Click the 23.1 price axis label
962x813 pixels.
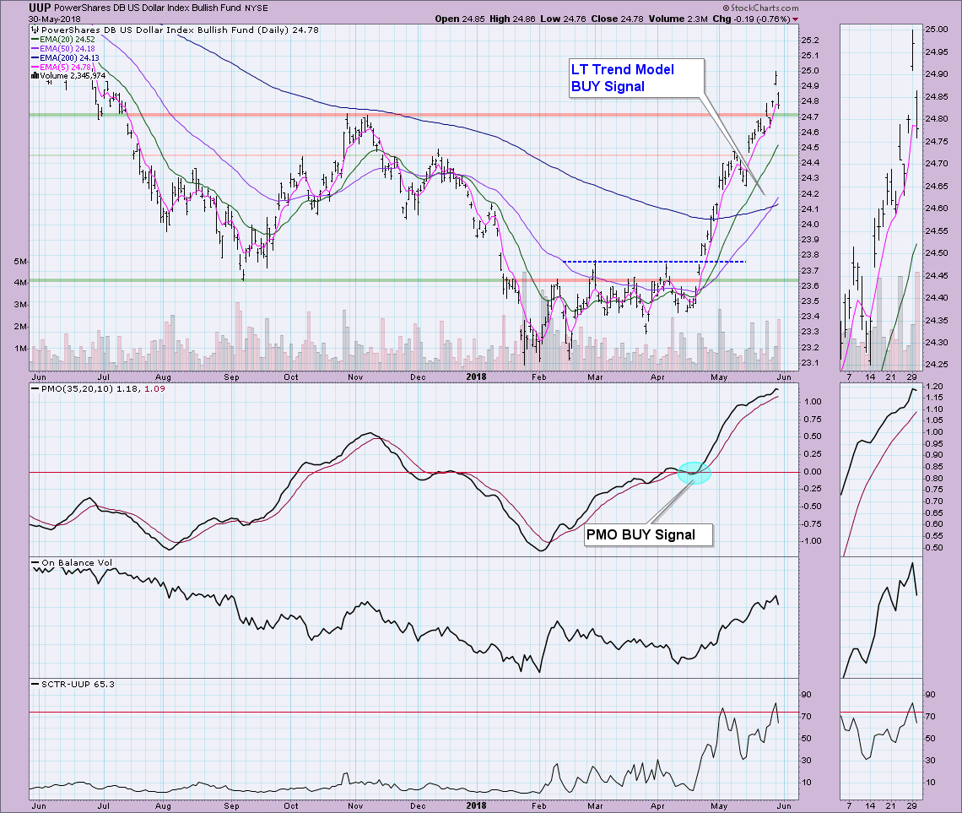[x=810, y=363]
